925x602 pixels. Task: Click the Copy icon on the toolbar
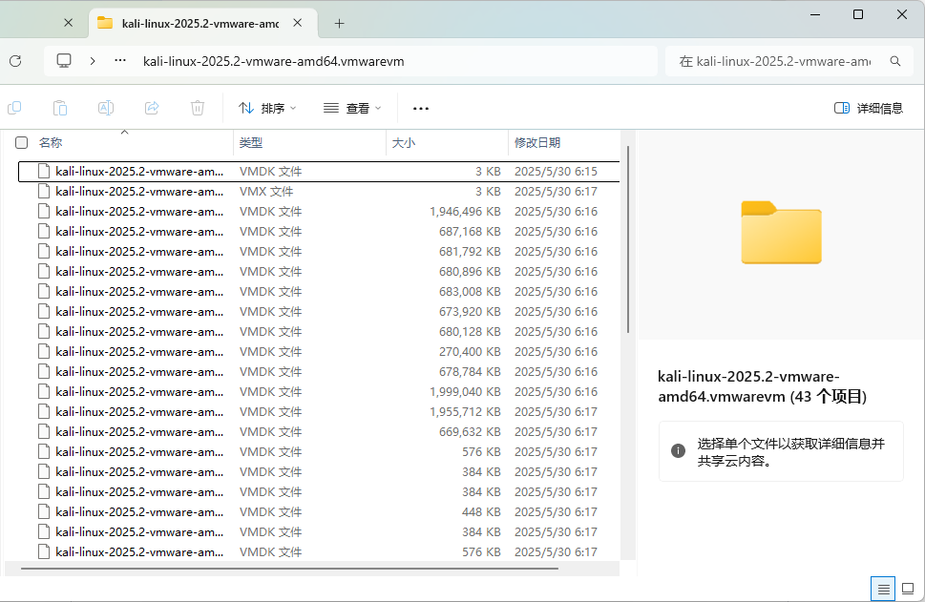click(x=14, y=108)
